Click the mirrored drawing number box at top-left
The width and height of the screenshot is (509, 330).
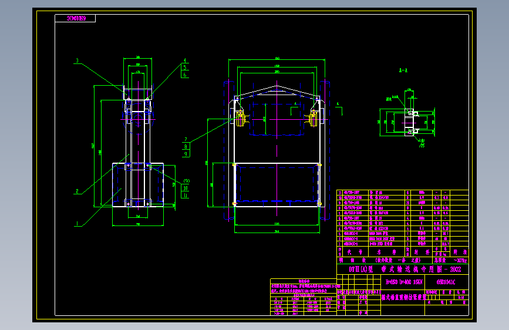coord(75,19)
